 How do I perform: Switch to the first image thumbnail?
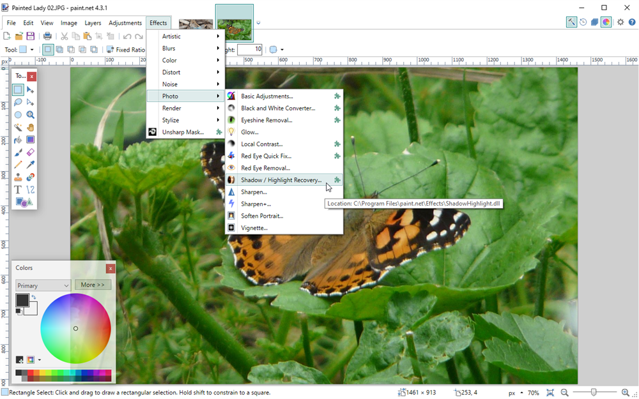pyautogui.click(x=196, y=24)
